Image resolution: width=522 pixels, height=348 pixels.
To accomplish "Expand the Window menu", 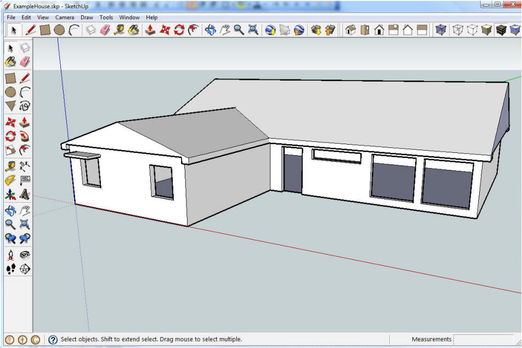I will (129, 18).
